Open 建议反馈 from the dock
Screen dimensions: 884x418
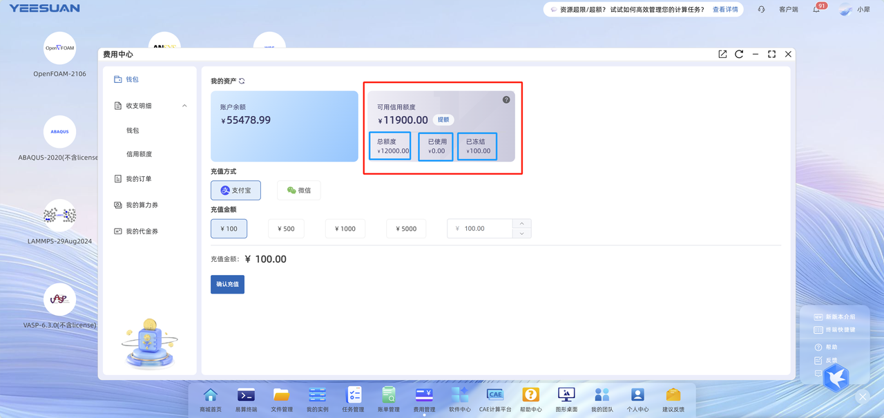(673, 399)
